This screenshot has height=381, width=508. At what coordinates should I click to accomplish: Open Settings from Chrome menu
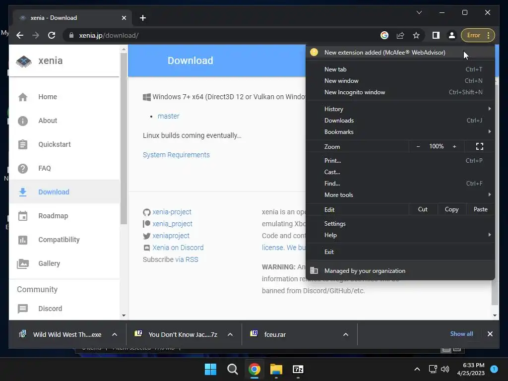pyautogui.click(x=400, y=224)
